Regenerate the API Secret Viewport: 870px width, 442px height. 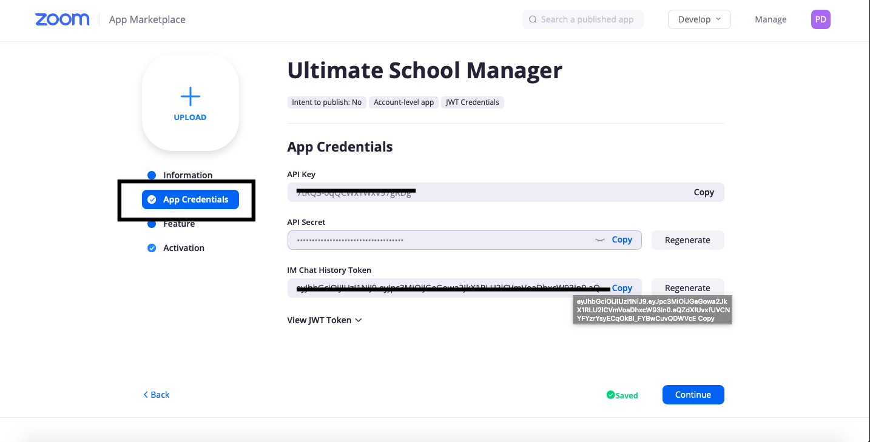pyautogui.click(x=687, y=240)
